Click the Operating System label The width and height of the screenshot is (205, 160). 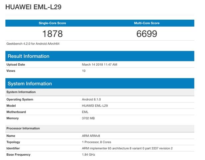[x=20, y=99]
